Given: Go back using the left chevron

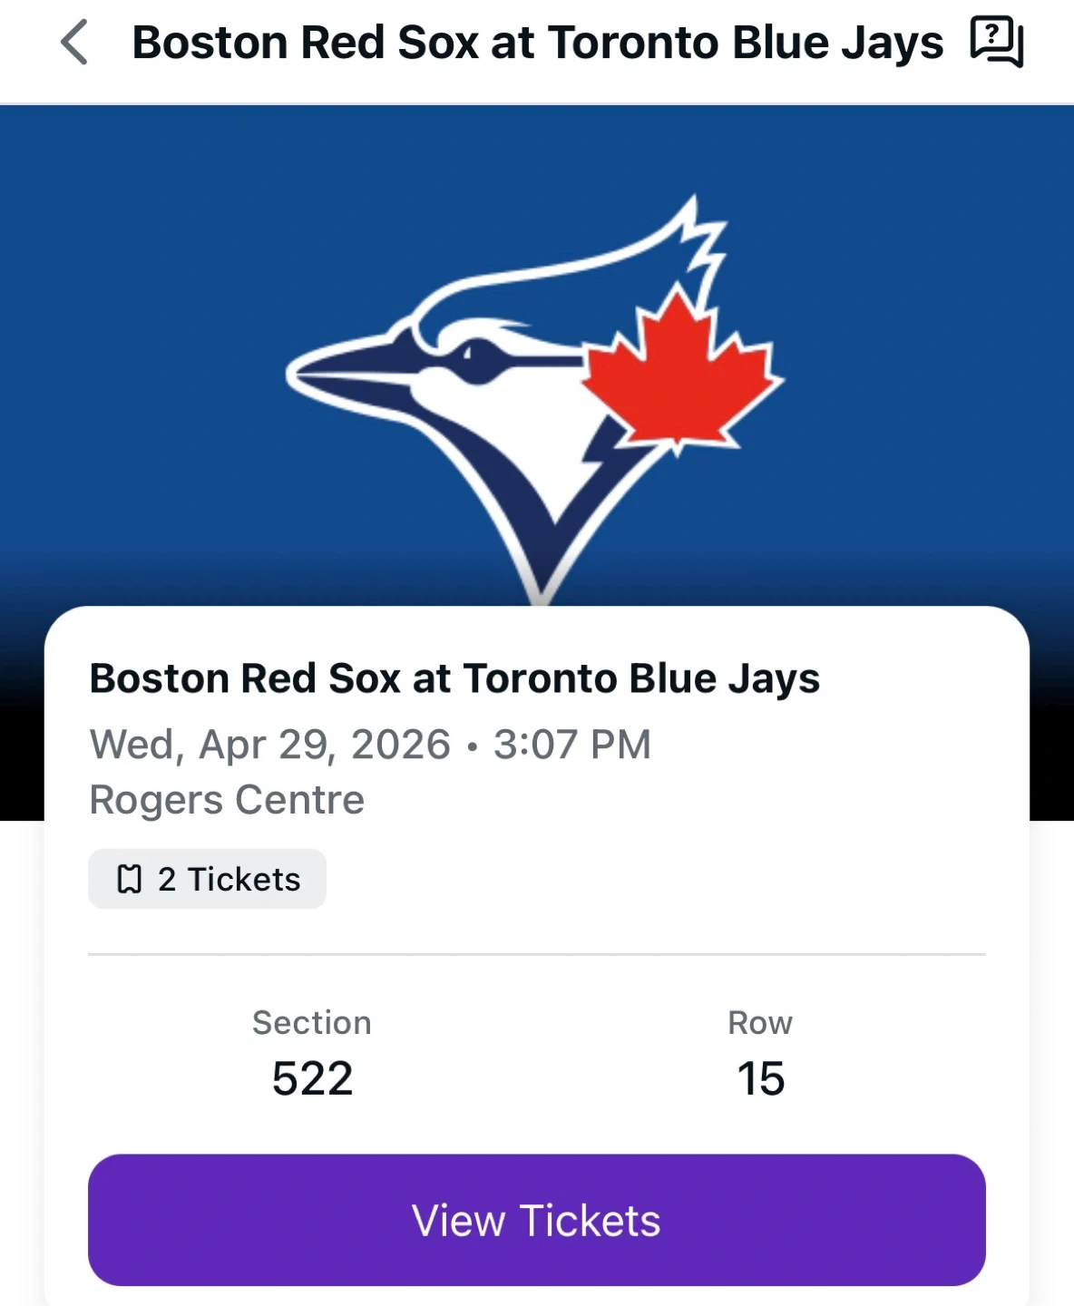Looking at the screenshot, I should click(x=74, y=43).
